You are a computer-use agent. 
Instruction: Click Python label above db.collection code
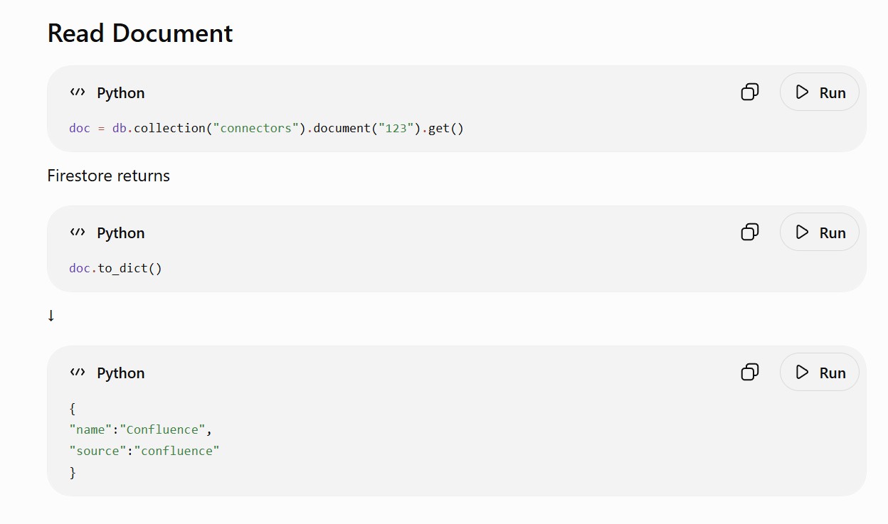click(x=121, y=93)
